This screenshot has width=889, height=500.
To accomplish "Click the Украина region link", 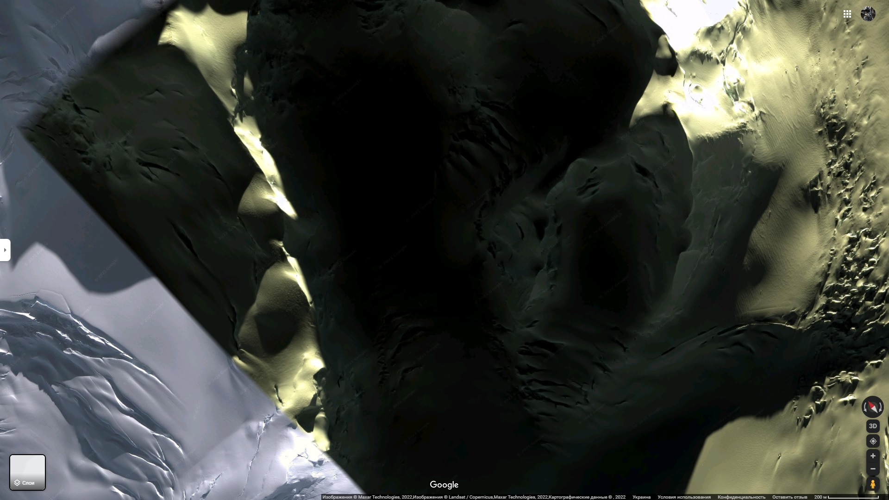I will click(641, 497).
